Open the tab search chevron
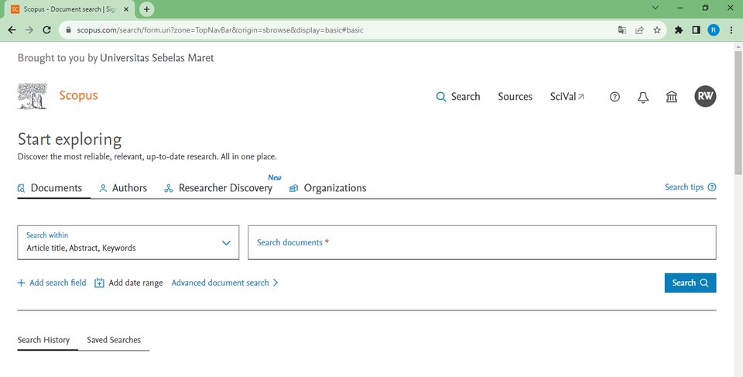Screen dimensions: 743x377 (x=656, y=8)
